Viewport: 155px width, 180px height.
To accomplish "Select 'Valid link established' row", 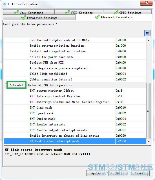I will coord(75,74).
